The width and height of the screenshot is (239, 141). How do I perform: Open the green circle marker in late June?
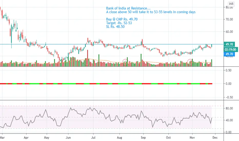87,62
